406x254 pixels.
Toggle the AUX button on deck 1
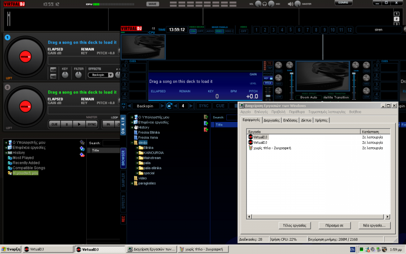click(53, 70)
